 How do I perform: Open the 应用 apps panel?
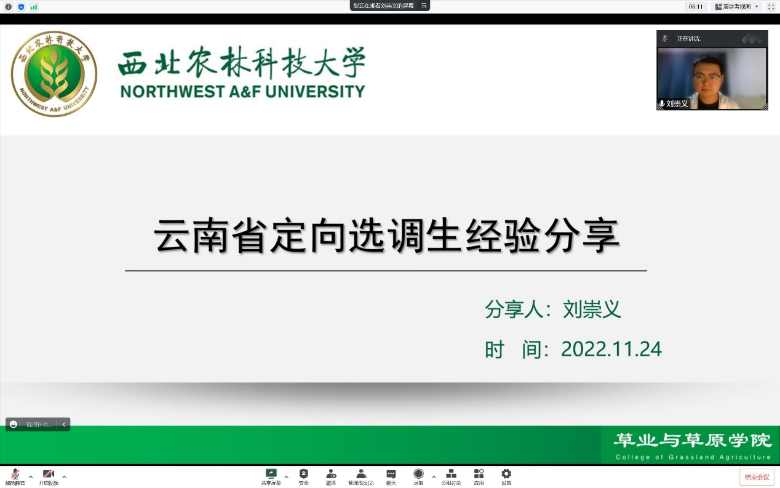pyautogui.click(x=479, y=476)
